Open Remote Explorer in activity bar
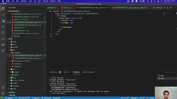This screenshot has width=177, height=99. 3,38
